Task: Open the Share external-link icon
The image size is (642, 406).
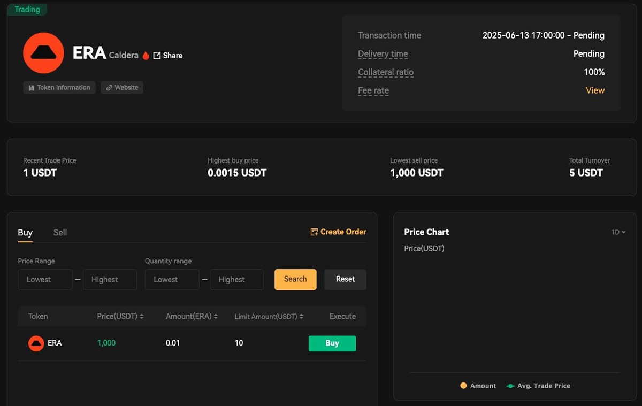Action: [157, 55]
